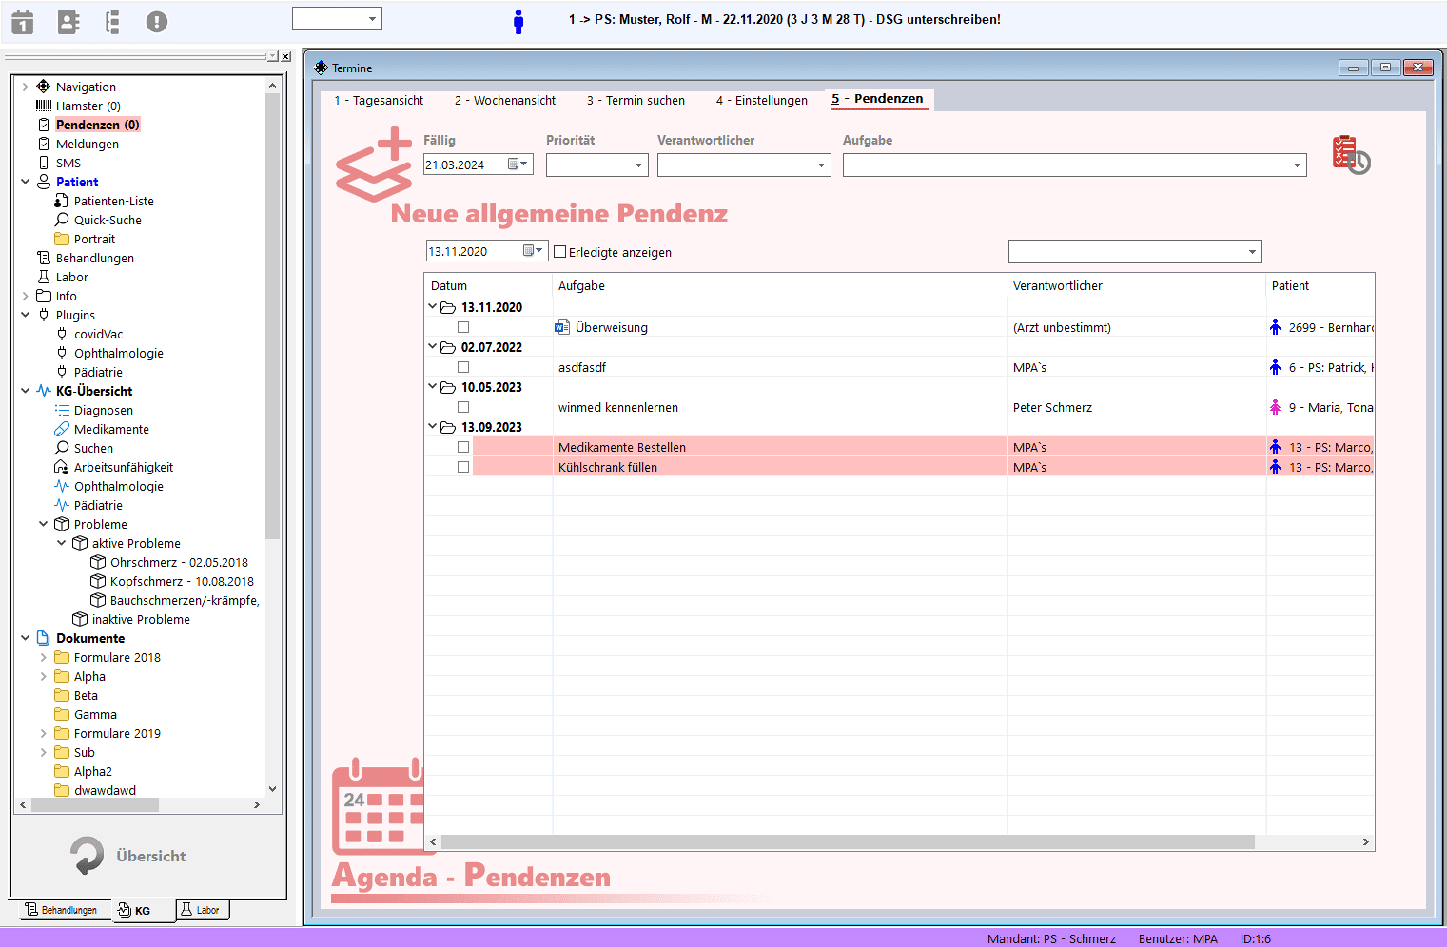Click the SMS phone icon
The width and height of the screenshot is (1447, 947).
(x=43, y=163)
